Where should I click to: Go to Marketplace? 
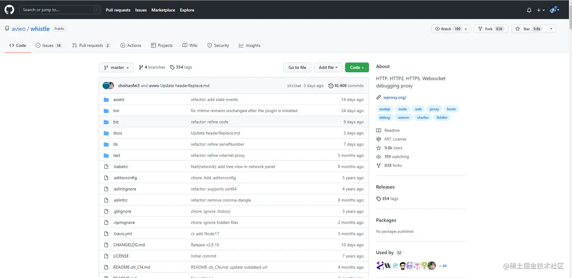pos(163,10)
